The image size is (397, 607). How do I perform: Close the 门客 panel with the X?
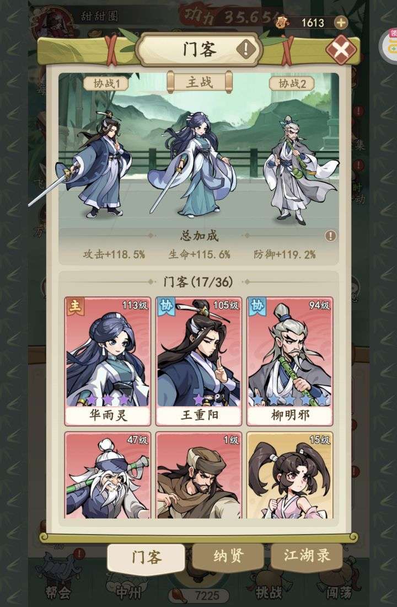click(x=341, y=50)
